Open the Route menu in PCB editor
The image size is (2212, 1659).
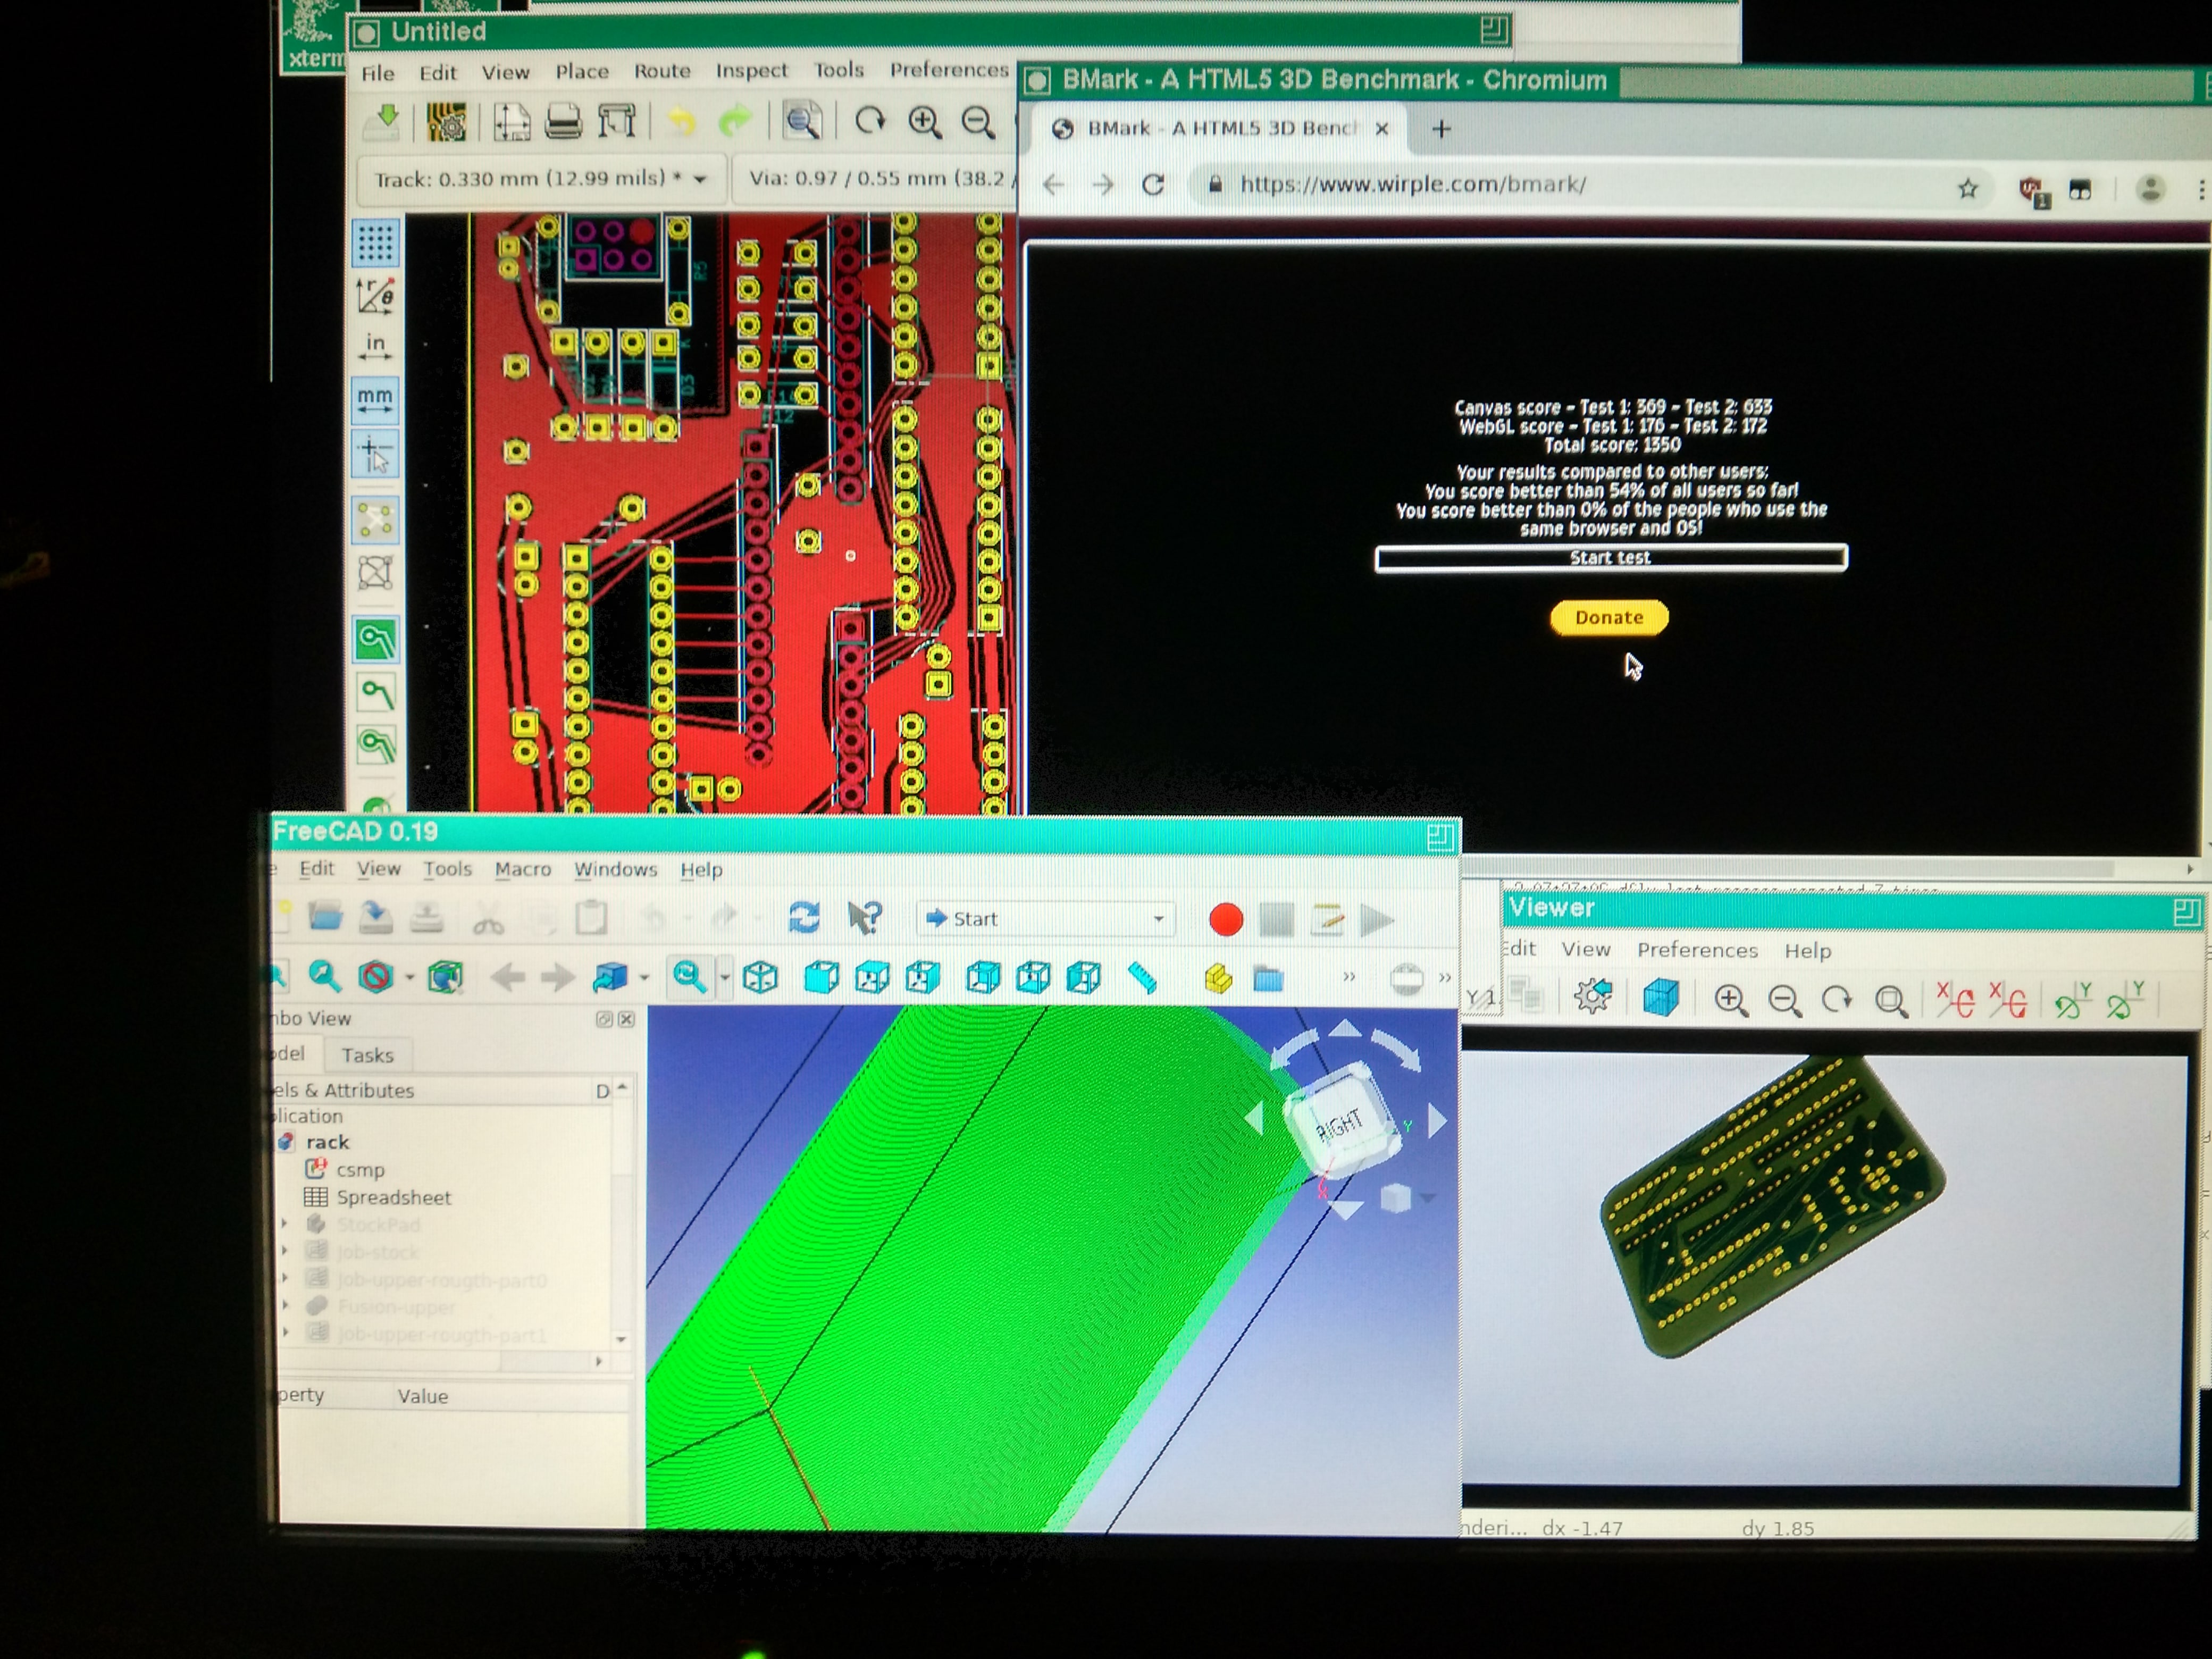point(662,71)
